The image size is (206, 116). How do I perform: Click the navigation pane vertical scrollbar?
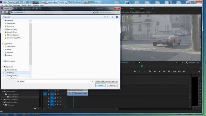pyautogui.click(x=30, y=44)
